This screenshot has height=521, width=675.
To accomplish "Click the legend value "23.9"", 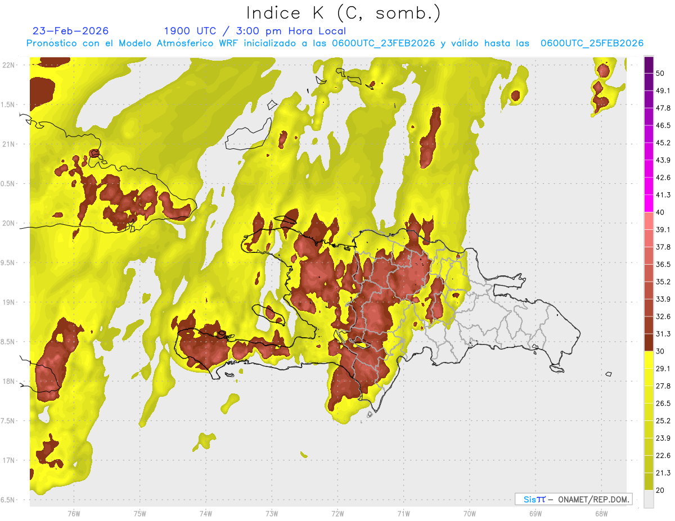I will point(663,438).
